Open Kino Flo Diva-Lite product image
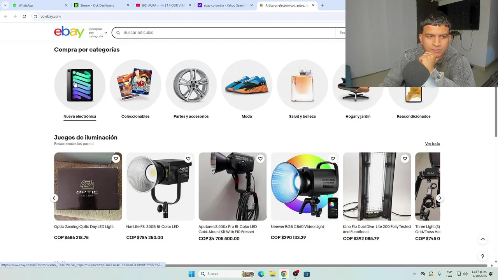 377,187
